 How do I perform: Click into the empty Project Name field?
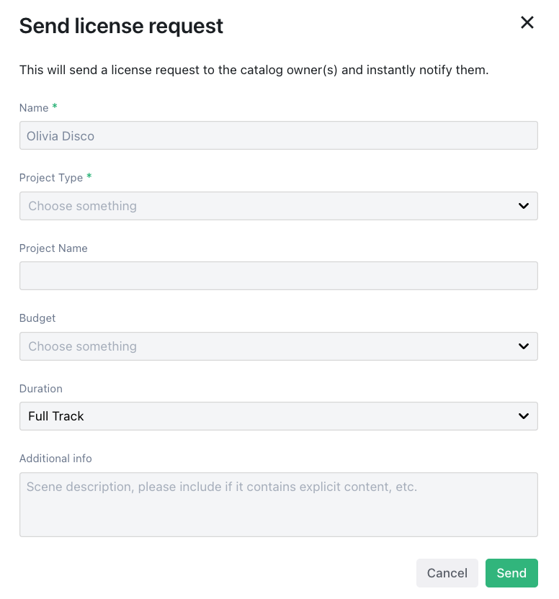[278, 276]
